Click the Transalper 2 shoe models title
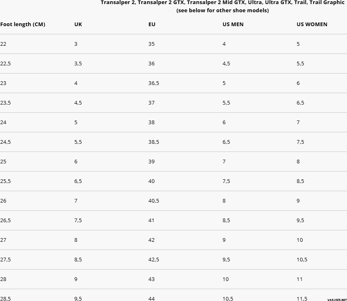 coord(223,2)
